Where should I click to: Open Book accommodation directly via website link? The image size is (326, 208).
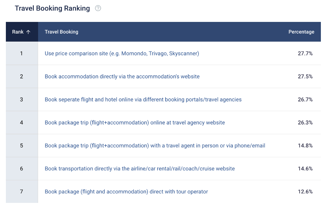[122, 76]
